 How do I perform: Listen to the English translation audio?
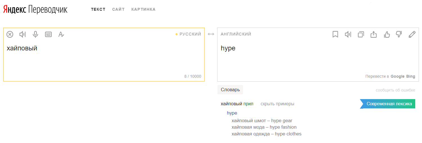click(348, 34)
